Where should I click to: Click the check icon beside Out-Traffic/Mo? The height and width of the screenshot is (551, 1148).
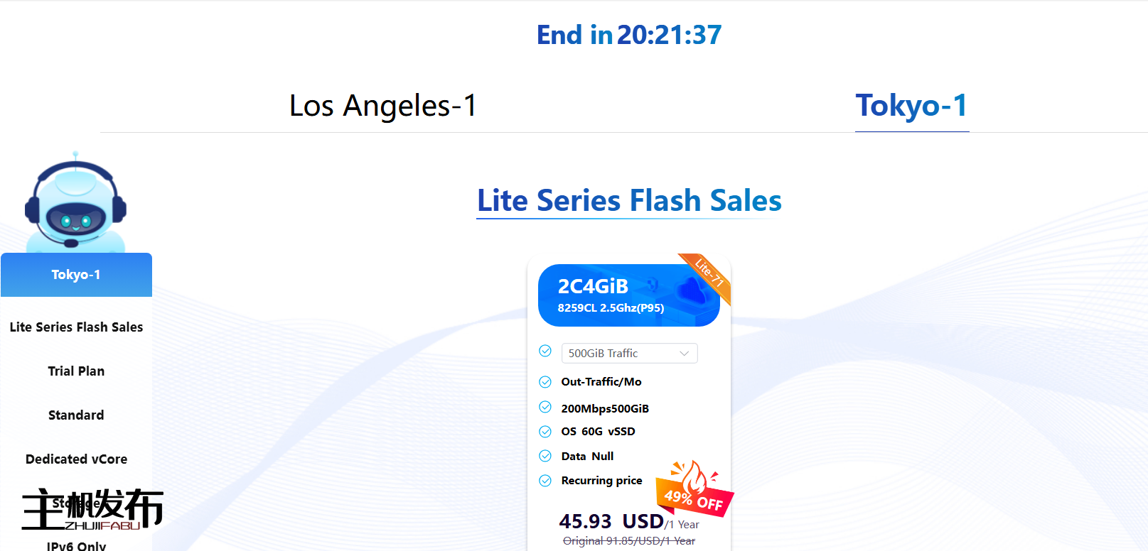[x=545, y=382]
